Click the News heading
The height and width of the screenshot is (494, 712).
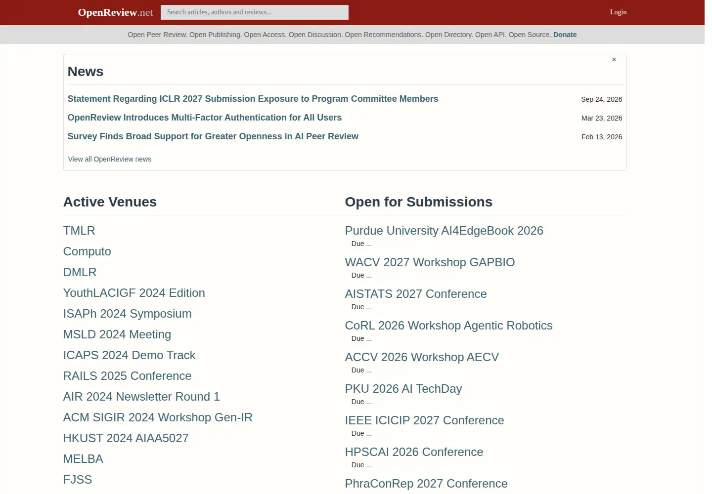[x=86, y=72]
